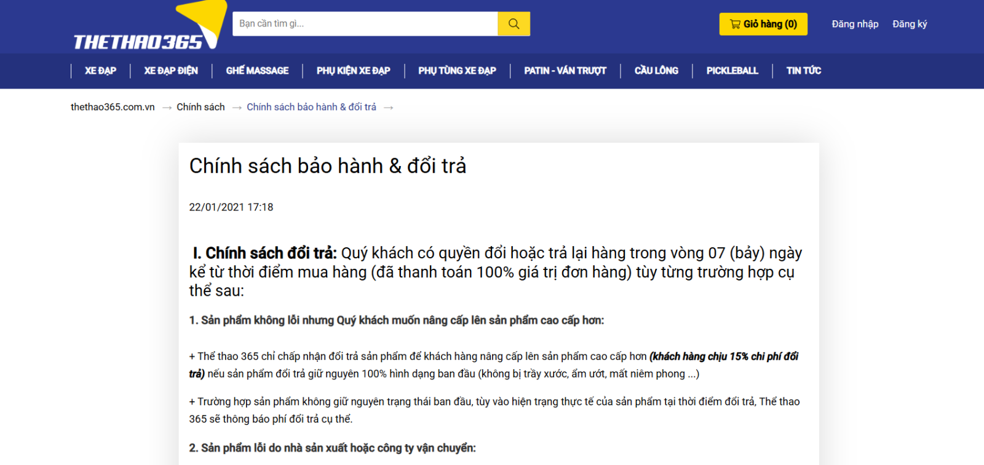The image size is (984, 465).
Task: Open the TIN TỨC news page
Action: (803, 71)
